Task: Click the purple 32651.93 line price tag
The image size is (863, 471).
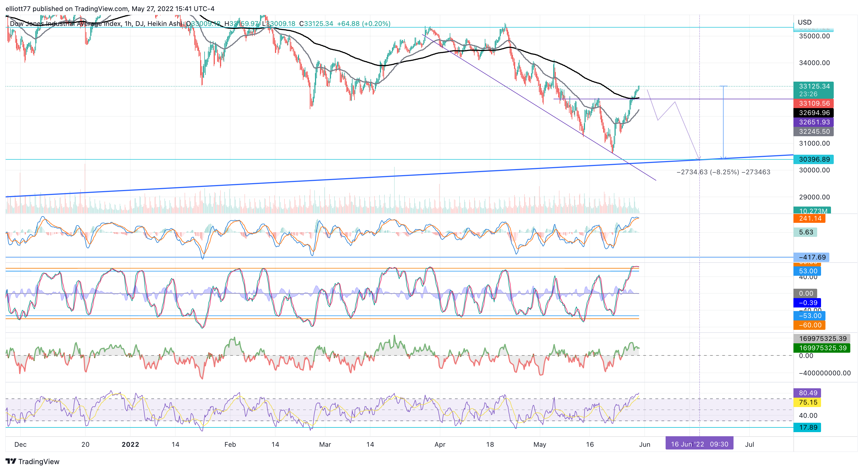Action: [814, 122]
